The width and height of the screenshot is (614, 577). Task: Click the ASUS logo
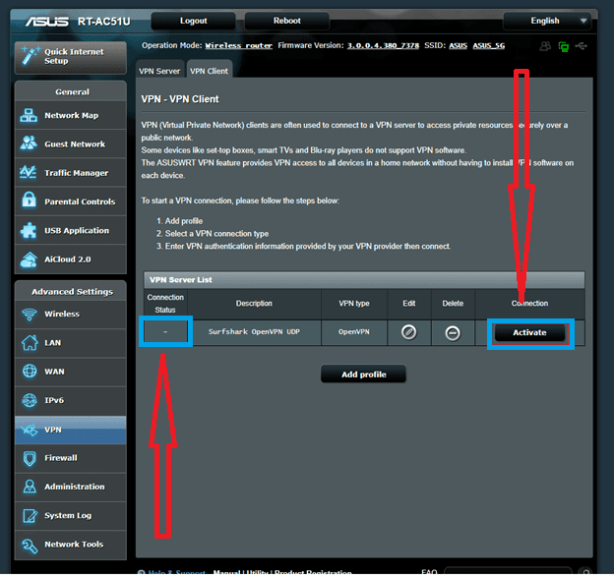click(47, 21)
